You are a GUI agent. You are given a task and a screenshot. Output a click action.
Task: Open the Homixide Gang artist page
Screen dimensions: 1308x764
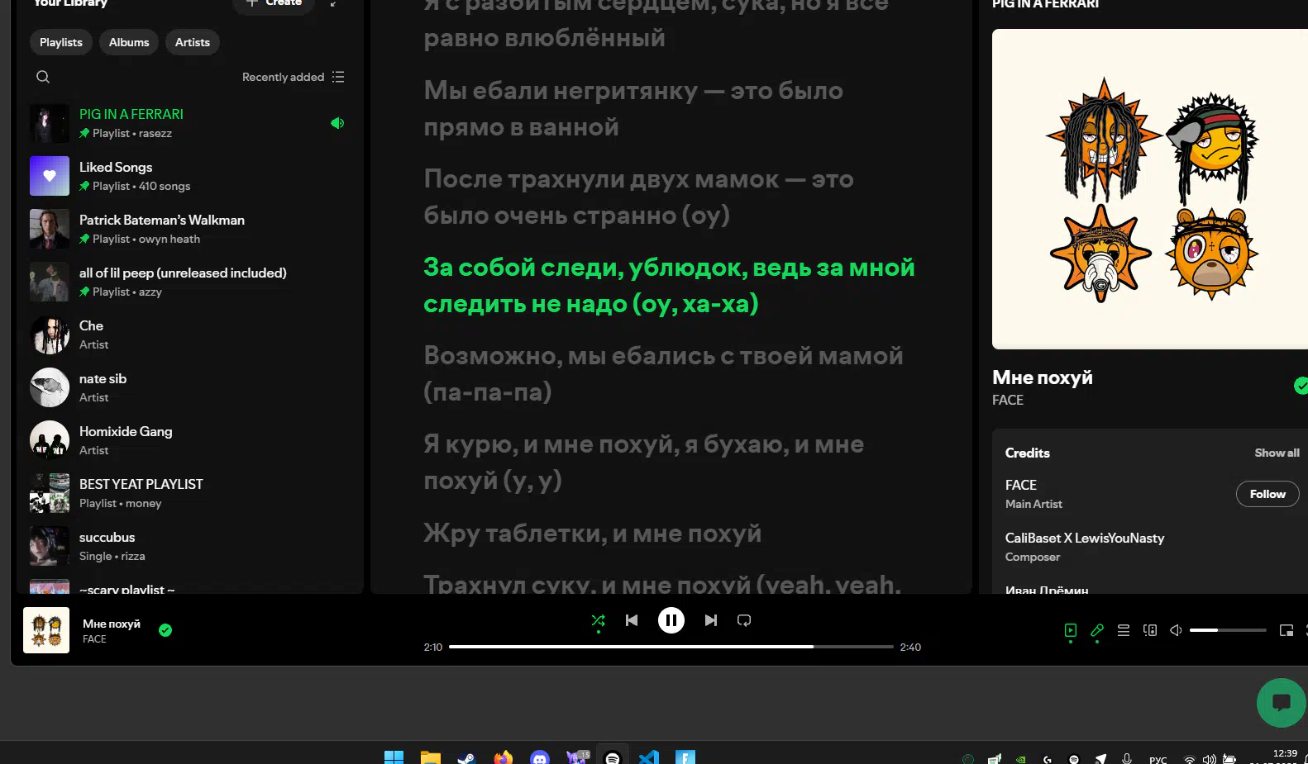(x=189, y=440)
